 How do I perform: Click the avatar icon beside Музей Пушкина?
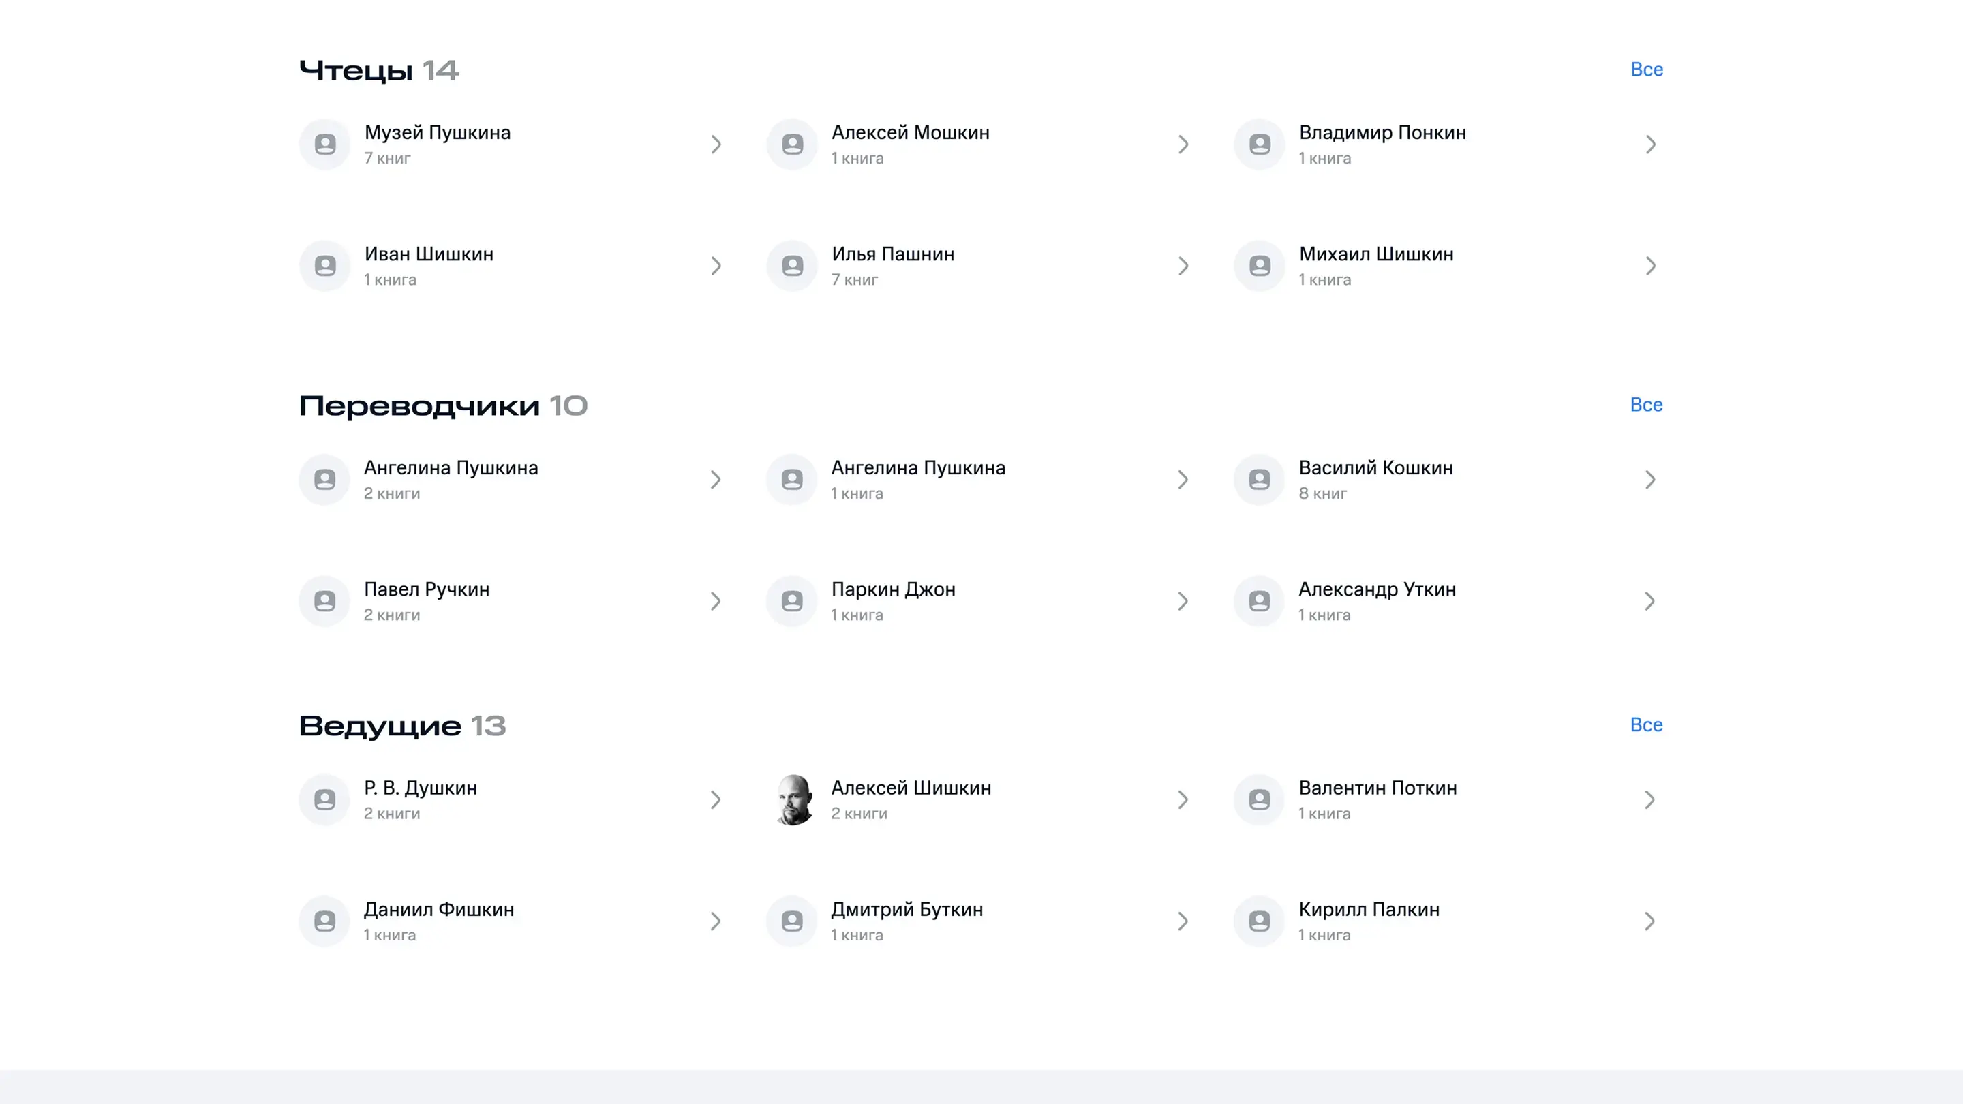click(x=325, y=144)
